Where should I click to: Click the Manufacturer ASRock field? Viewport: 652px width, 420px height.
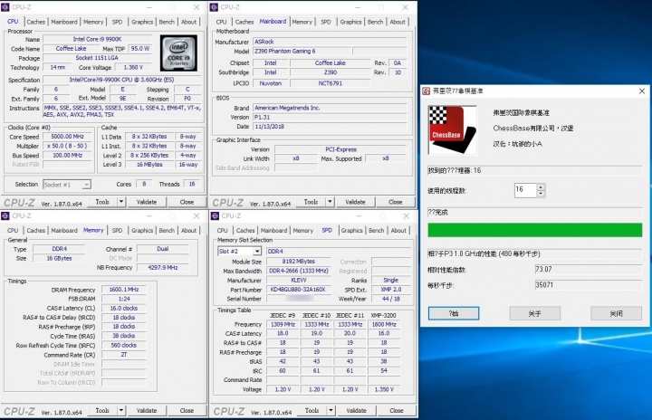coord(331,42)
